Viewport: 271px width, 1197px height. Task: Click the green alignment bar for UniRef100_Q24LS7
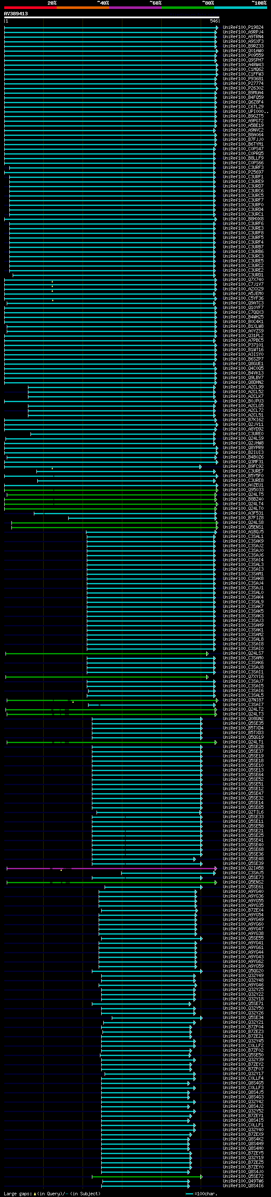pos(107,654)
